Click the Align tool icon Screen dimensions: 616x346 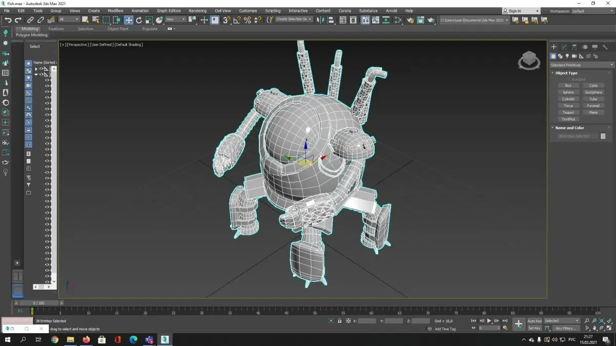coord(331,20)
